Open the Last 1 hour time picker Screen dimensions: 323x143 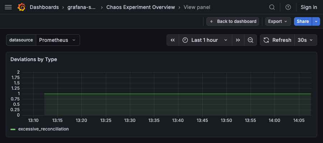tap(205, 40)
